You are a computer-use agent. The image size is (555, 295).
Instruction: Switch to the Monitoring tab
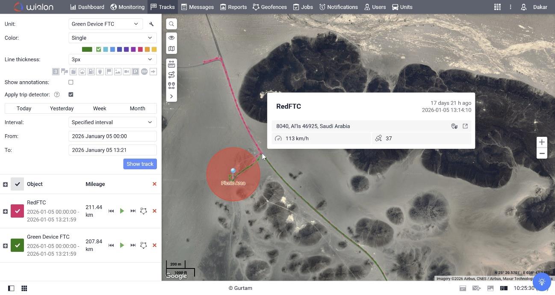point(127,7)
